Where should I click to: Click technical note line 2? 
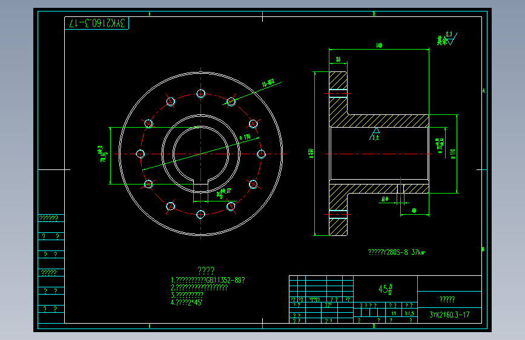click(x=199, y=287)
